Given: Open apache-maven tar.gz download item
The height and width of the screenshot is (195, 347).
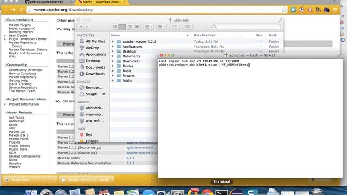Looking at the screenshot, I should click(87, 180).
